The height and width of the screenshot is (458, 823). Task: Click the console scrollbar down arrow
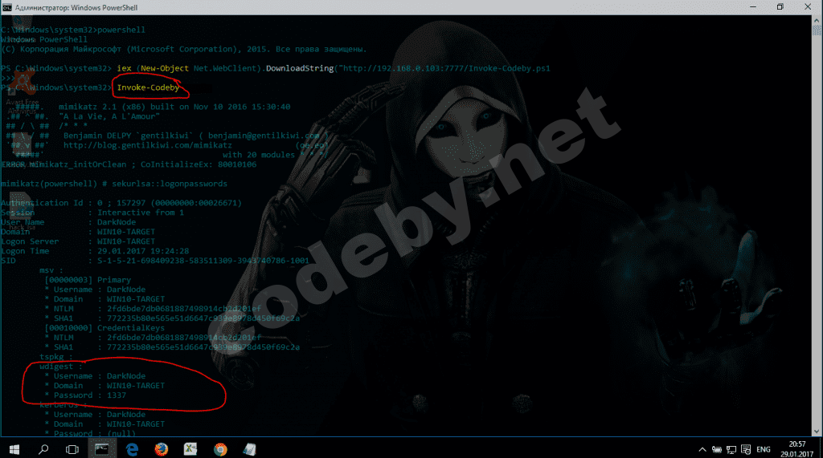tap(817, 432)
